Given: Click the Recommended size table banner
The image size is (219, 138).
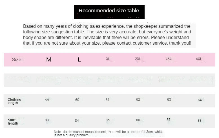Looking at the screenshot, I should click(x=109, y=12).
